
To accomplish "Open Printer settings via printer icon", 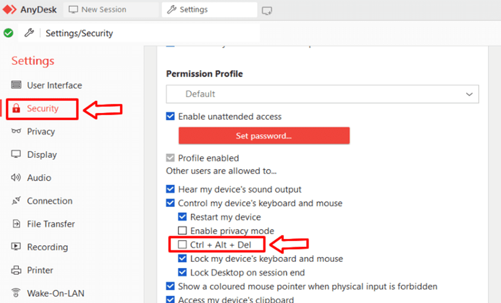I will click(x=16, y=270).
